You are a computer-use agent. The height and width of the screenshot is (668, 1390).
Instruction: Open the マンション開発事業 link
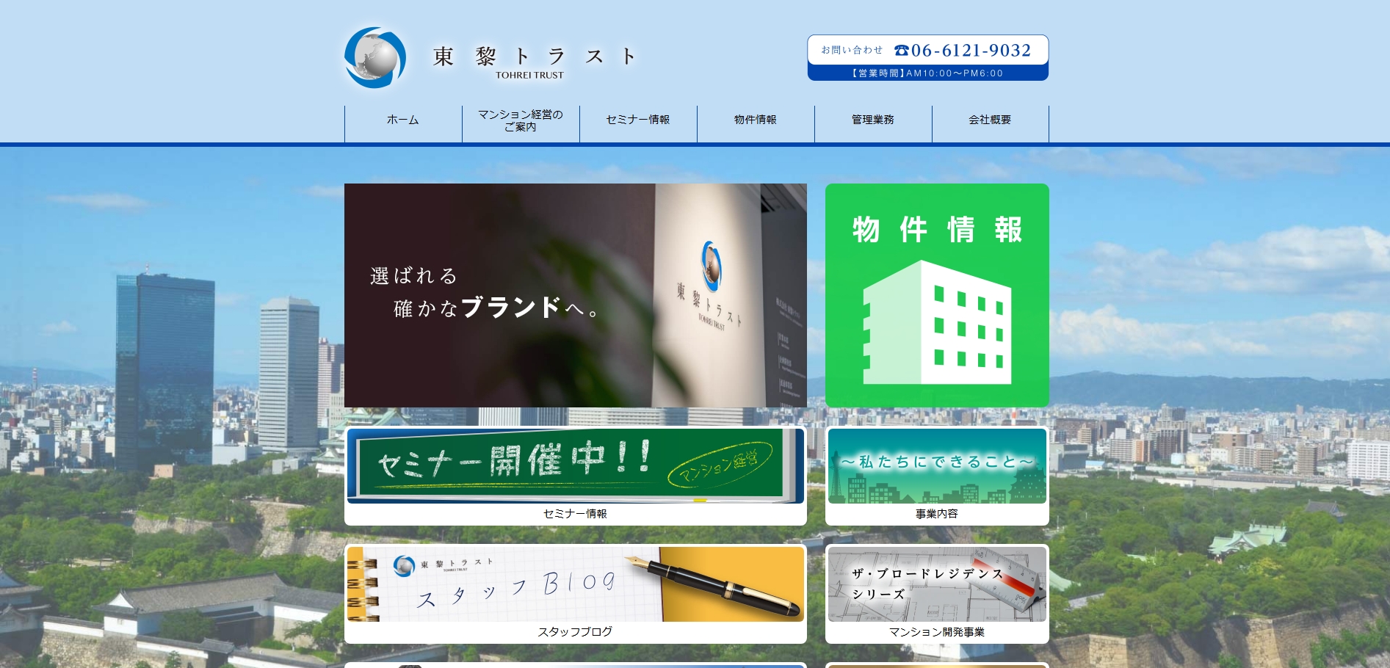pos(937,631)
